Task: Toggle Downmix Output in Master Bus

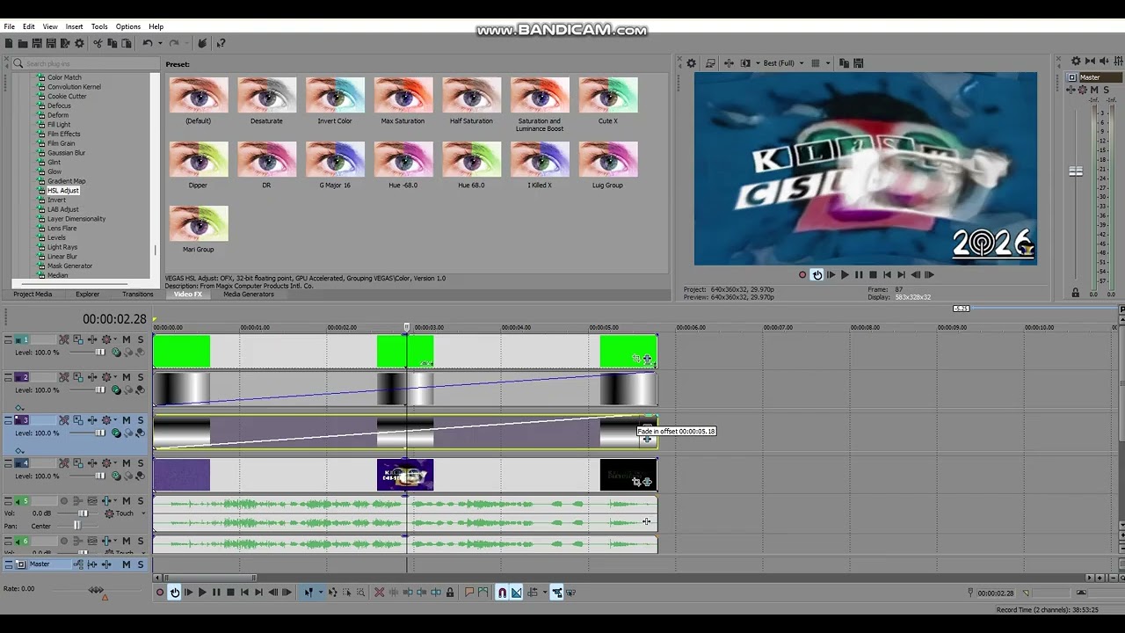Action: pyautogui.click(x=1090, y=62)
